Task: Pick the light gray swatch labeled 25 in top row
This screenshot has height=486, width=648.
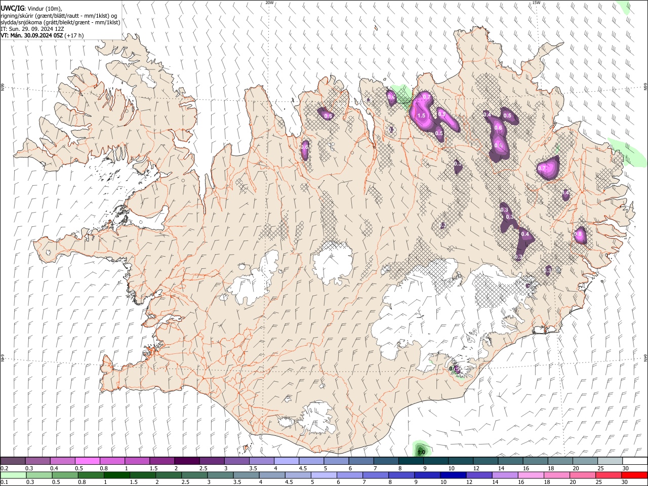Action: tap(610, 461)
